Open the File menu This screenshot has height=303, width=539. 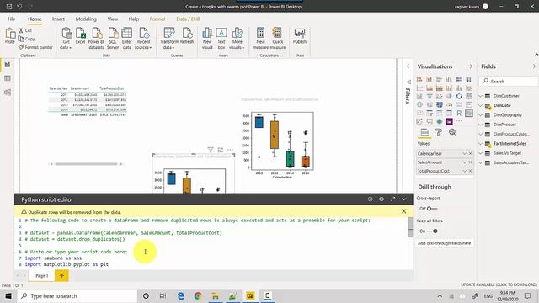[x=11, y=19]
